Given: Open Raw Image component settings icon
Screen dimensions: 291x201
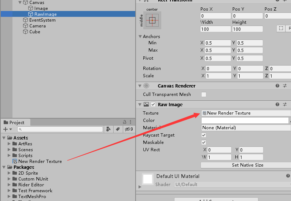Looking at the screenshot, I should coord(285,104).
